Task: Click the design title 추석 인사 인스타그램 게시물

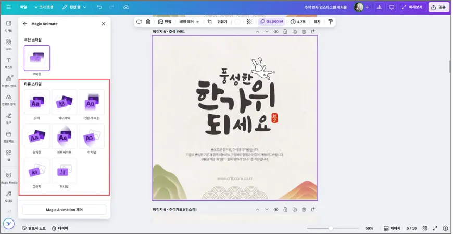Action: (325, 7)
